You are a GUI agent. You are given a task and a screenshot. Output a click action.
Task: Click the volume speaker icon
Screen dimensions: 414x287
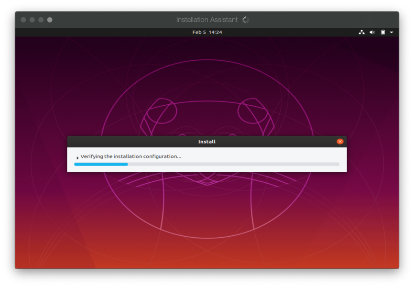tap(372, 32)
